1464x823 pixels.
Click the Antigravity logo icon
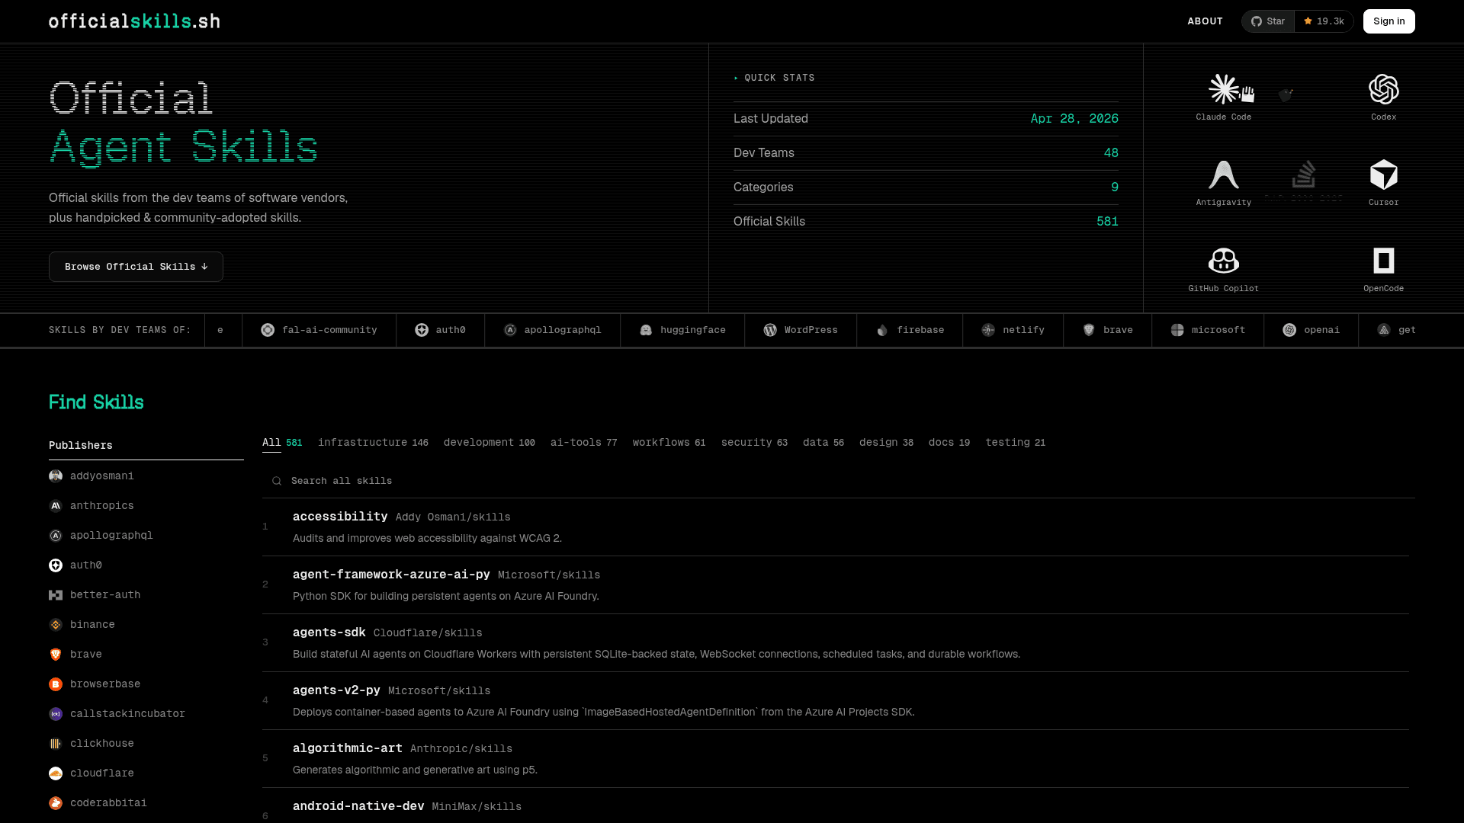pyautogui.click(x=1223, y=175)
